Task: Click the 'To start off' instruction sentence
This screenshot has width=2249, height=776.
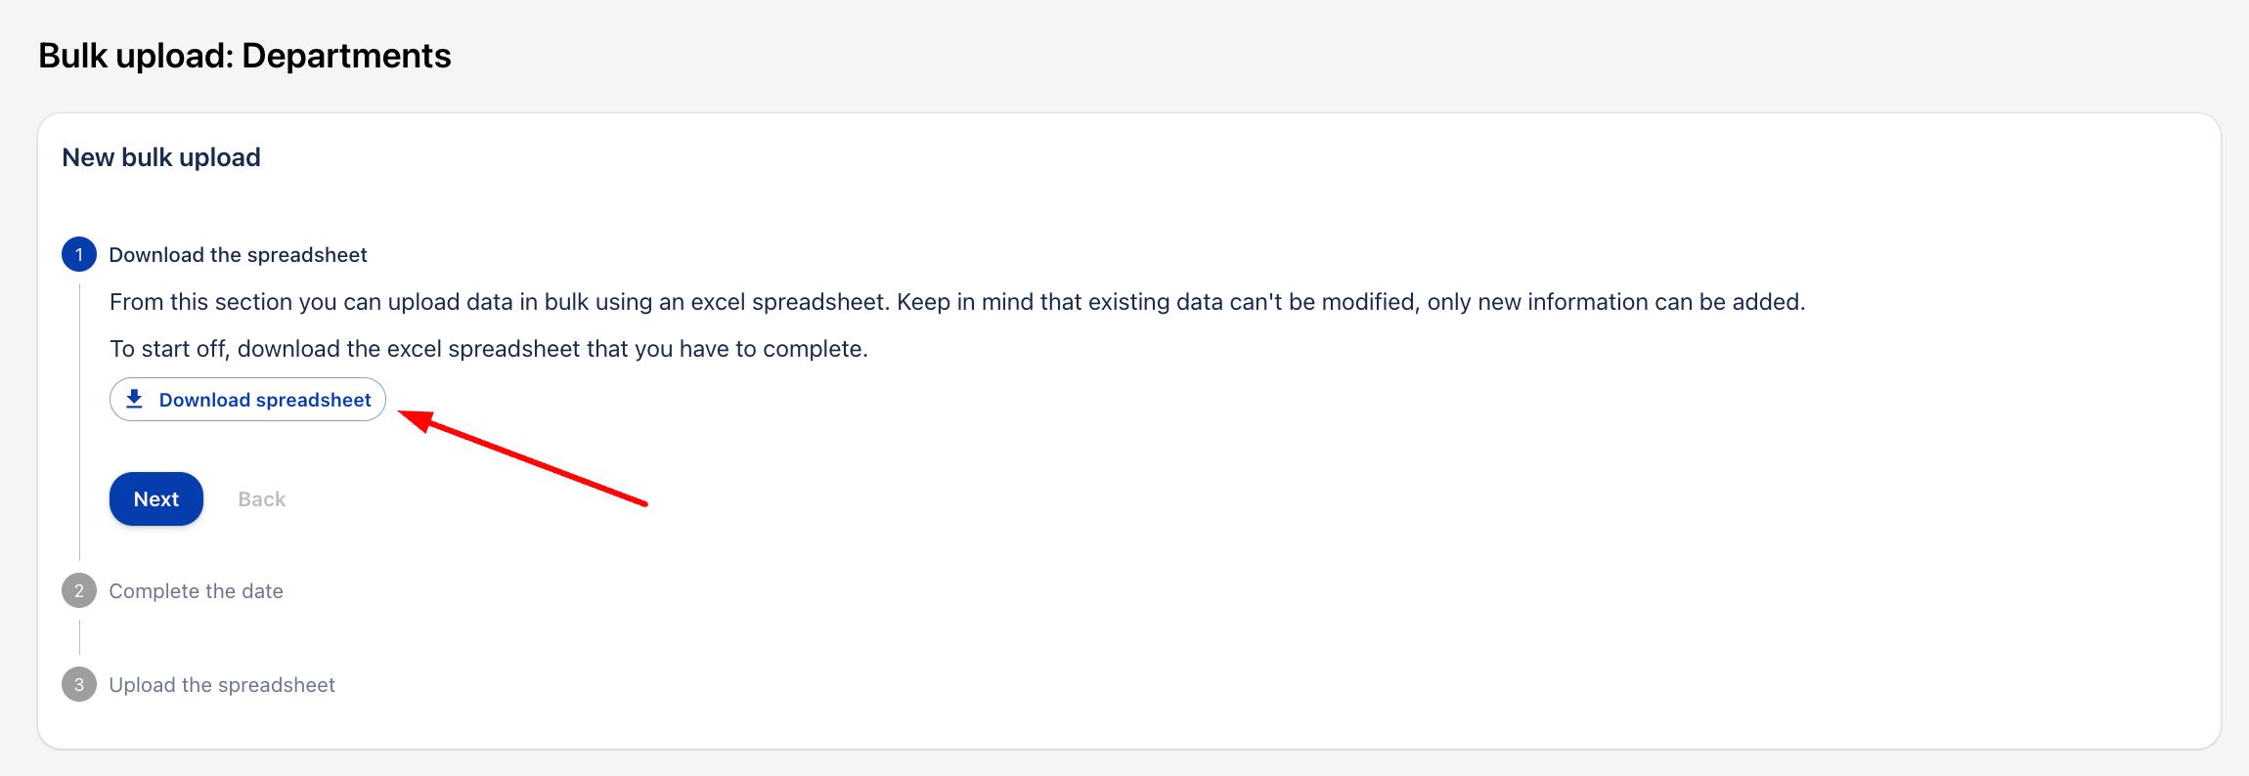Action: tap(488, 349)
